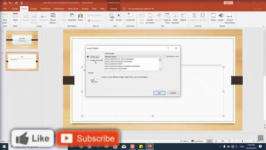
Task: Open the File menu
Action: pos(5,9)
